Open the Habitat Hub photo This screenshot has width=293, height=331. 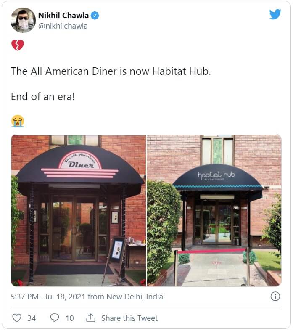pos(214,210)
